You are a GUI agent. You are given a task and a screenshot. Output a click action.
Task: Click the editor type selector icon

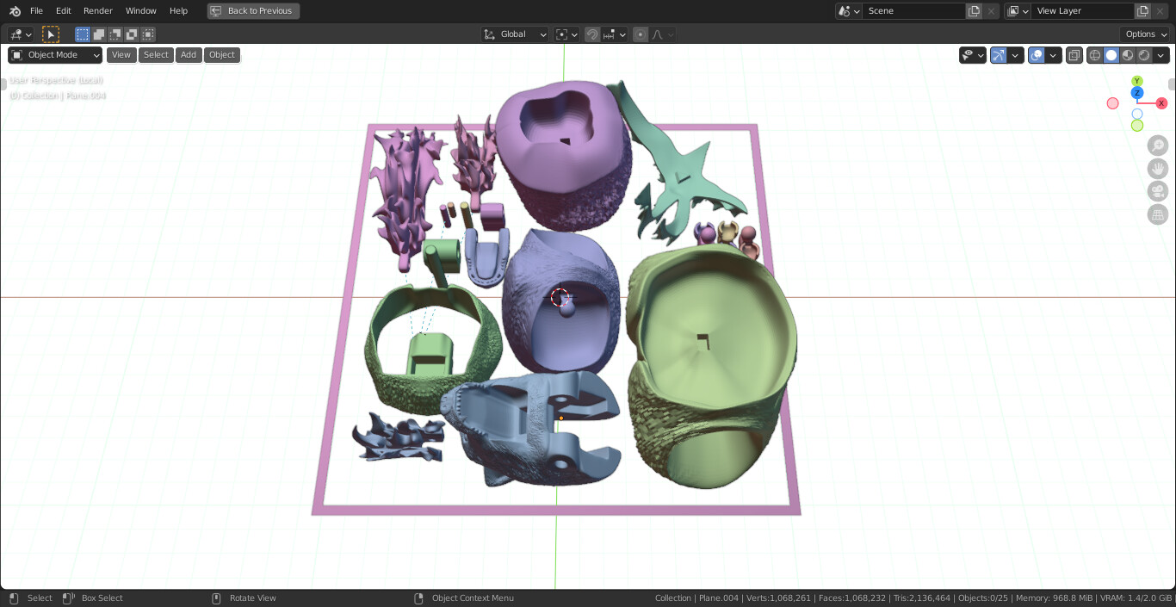[x=15, y=34]
